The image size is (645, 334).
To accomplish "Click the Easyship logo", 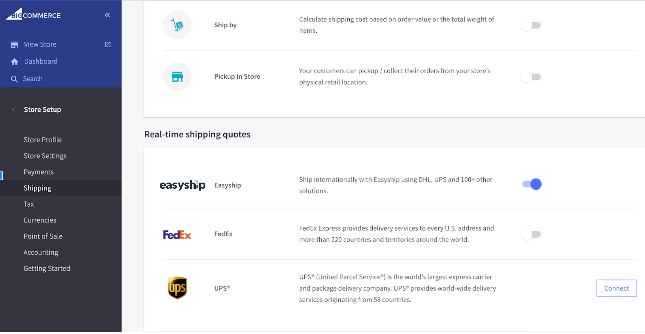I will point(182,185).
